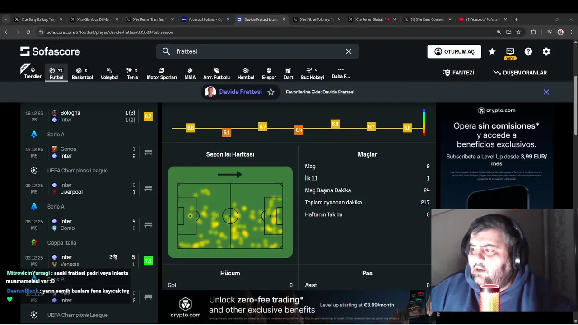Click the search magnifier icon
The height and width of the screenshot is (325, 578).
(166, 51)
